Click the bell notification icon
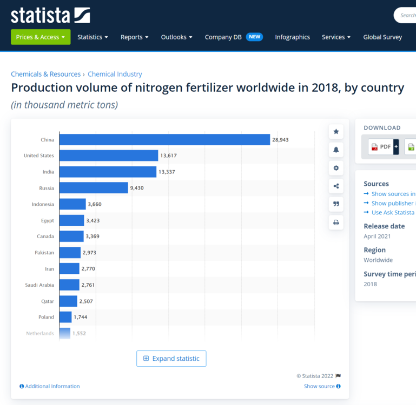Viewport: 416px width, 405px height. [x=336, y=150]
